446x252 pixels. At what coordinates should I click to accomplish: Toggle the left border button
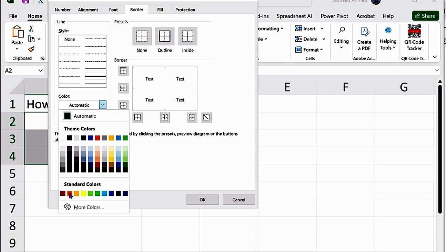coord(137,117)
